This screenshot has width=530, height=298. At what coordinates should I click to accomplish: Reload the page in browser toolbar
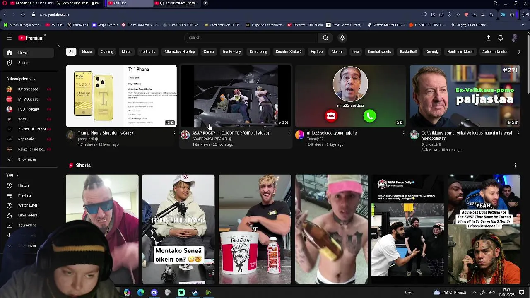[x=23, y=14]
